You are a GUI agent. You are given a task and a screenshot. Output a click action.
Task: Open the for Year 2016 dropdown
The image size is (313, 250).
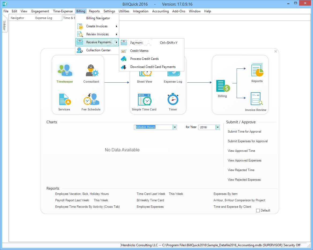(218, 127)
